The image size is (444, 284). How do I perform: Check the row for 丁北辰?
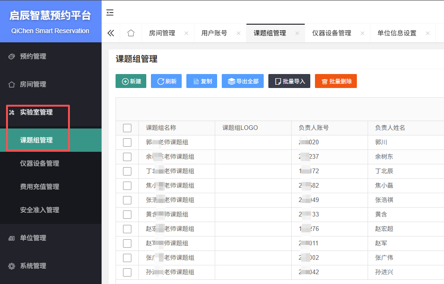[x=127, y=171]
